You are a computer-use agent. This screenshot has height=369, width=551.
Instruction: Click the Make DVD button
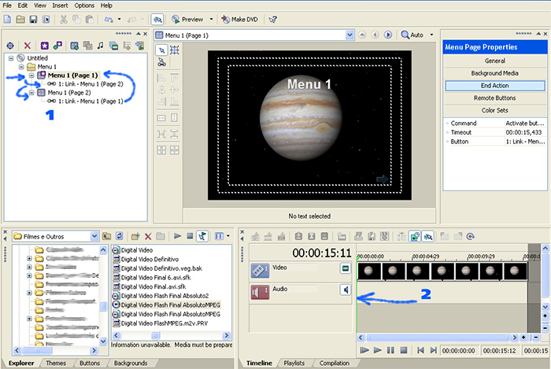coord(239,20)
